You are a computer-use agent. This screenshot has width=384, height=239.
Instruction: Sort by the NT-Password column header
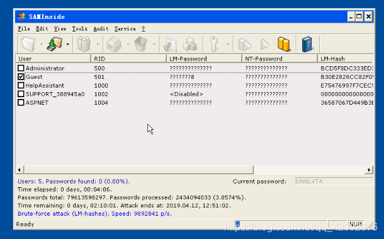[280, 59]
